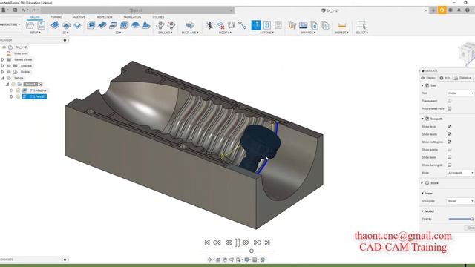
Task: Switch to the TURNING tab
Action: click(x=56, y=17)
